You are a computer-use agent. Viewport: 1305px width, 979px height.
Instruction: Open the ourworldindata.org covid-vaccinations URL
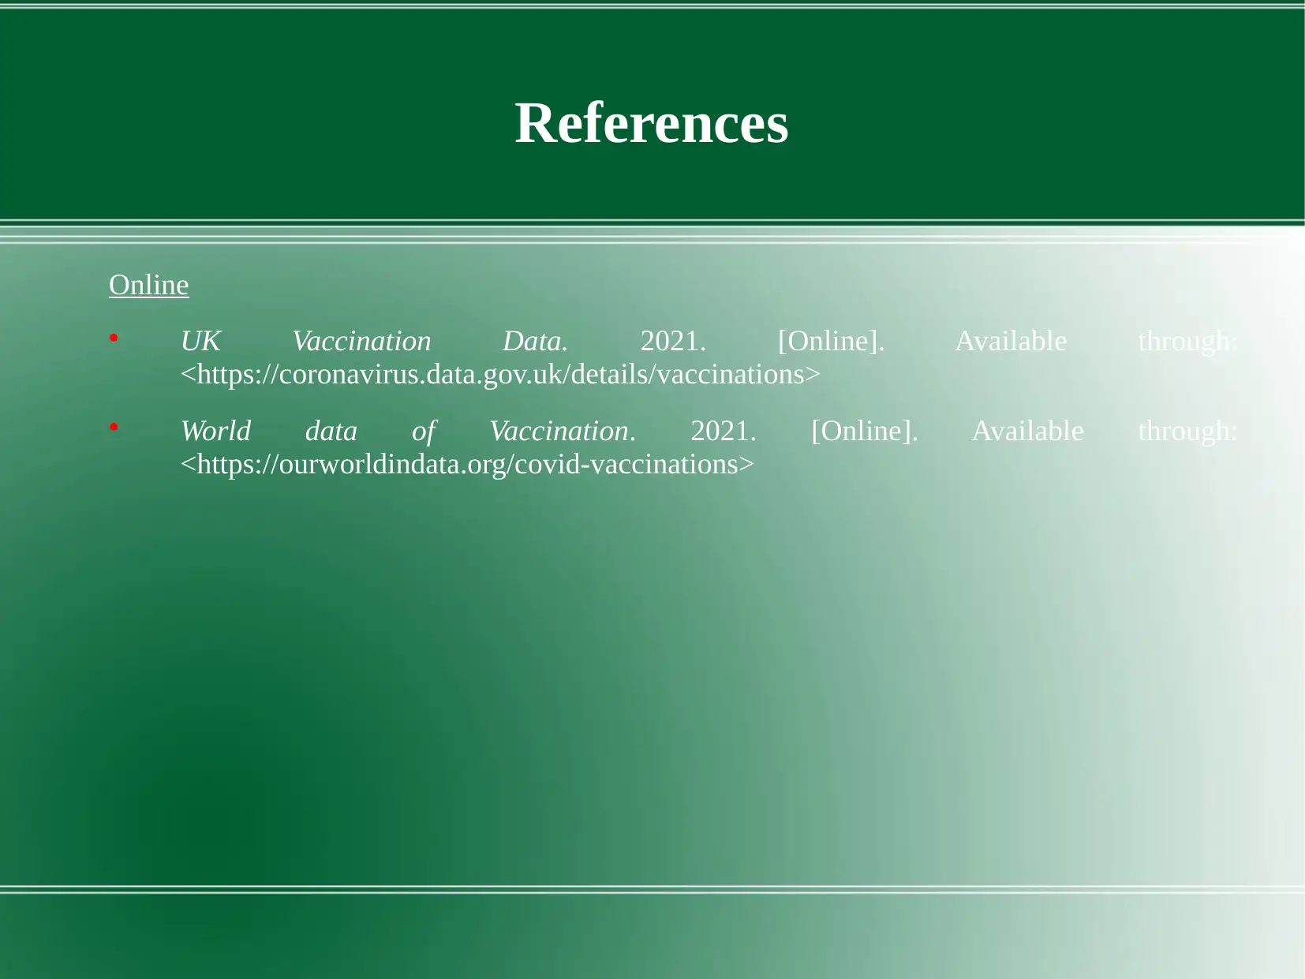point(467,464)
